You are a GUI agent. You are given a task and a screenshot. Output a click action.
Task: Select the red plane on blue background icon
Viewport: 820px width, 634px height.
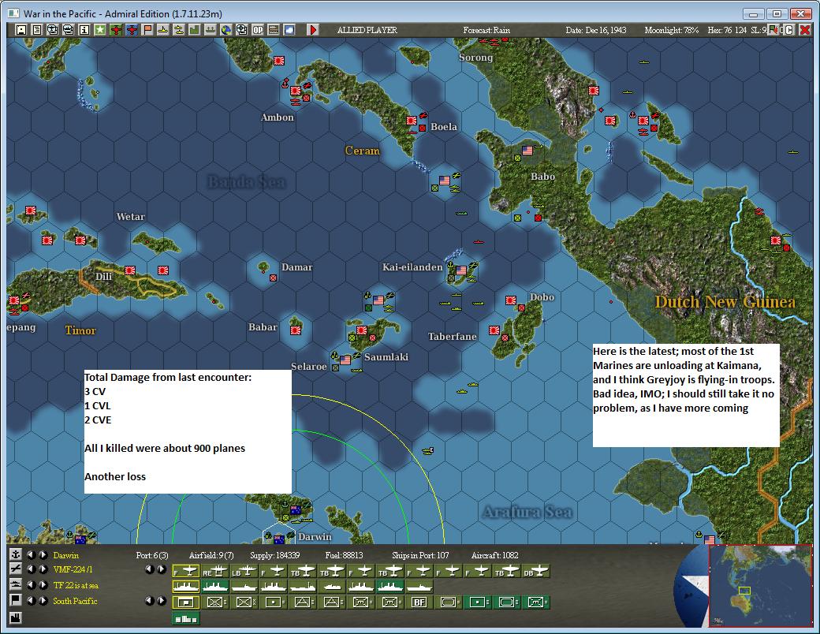[x=131, y=30]
